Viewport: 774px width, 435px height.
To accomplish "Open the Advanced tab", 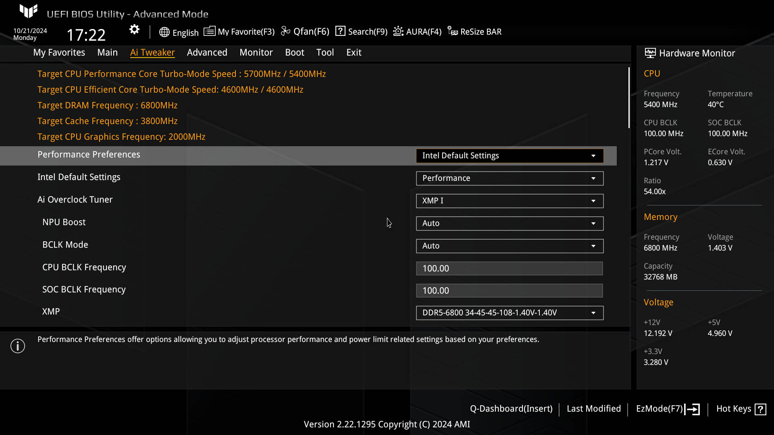I will pos(207,52).
